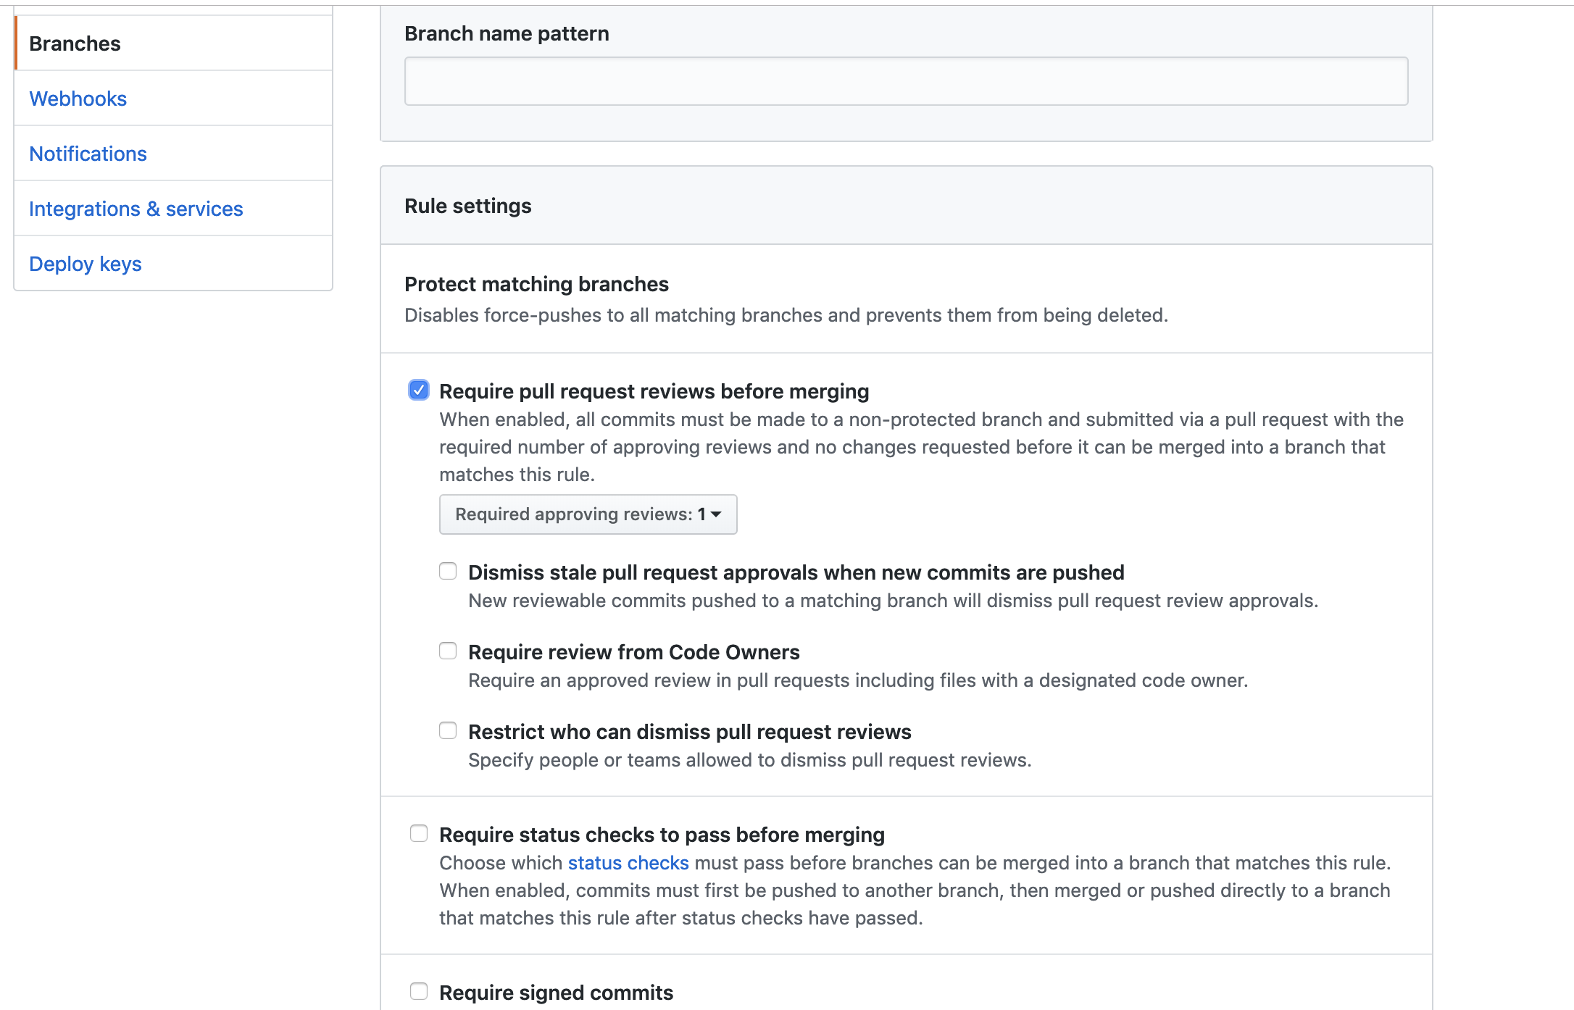The image size is (1574, 1010).
Task: Click the Require signed commits label
Action: coord(557,993)
